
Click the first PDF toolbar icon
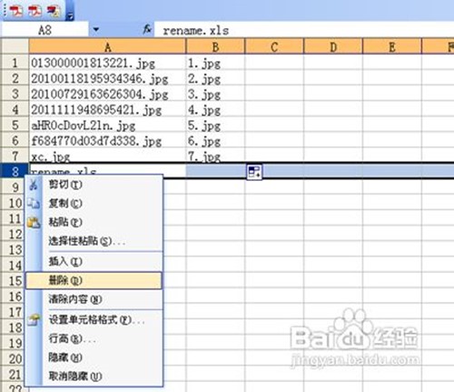(x=15, y=11)
